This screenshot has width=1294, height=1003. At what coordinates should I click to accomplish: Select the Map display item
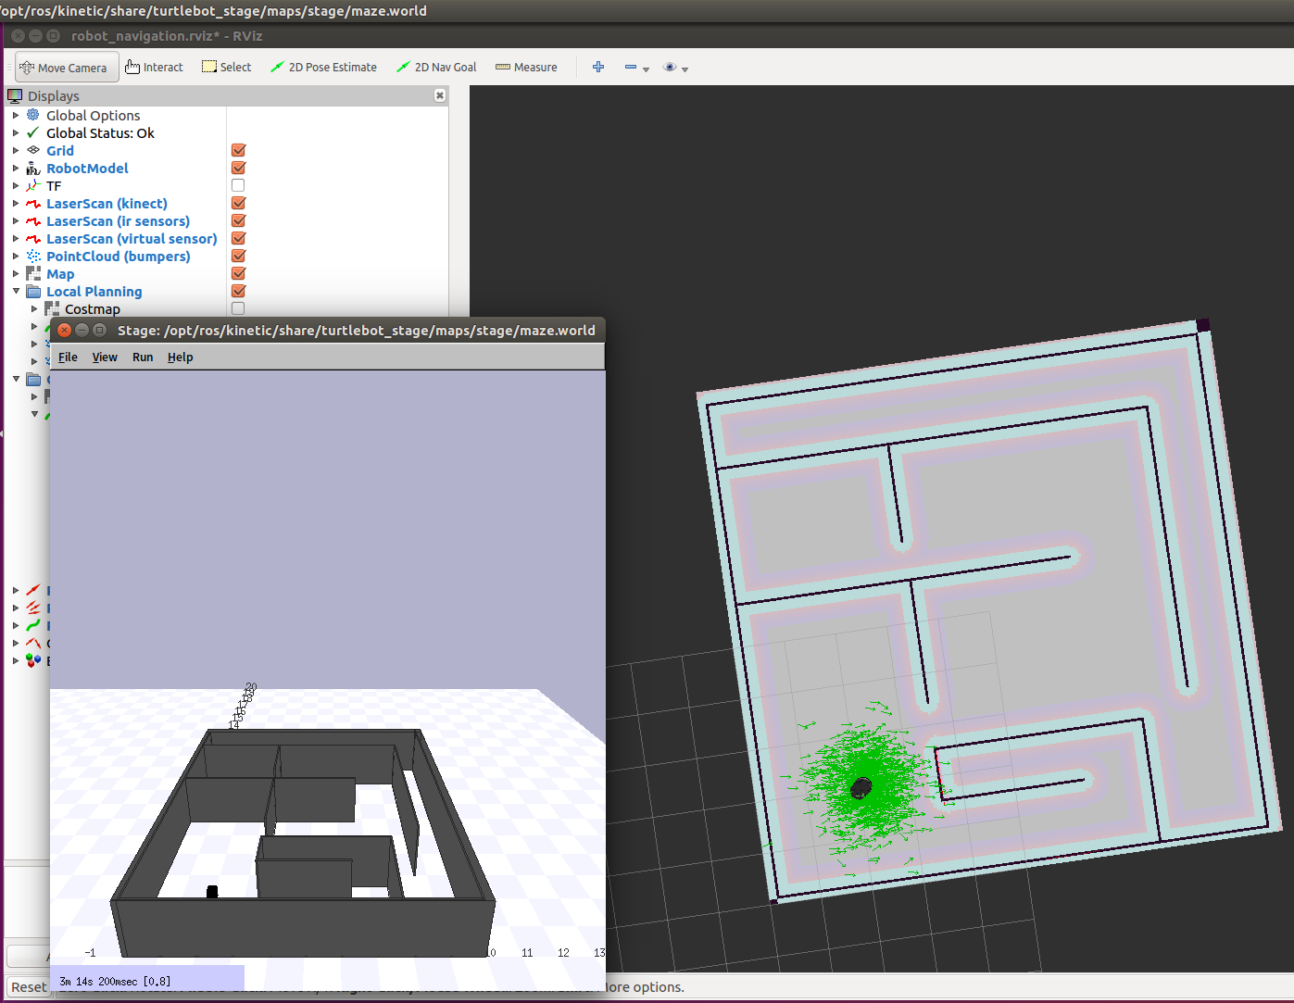click(60, 274)
